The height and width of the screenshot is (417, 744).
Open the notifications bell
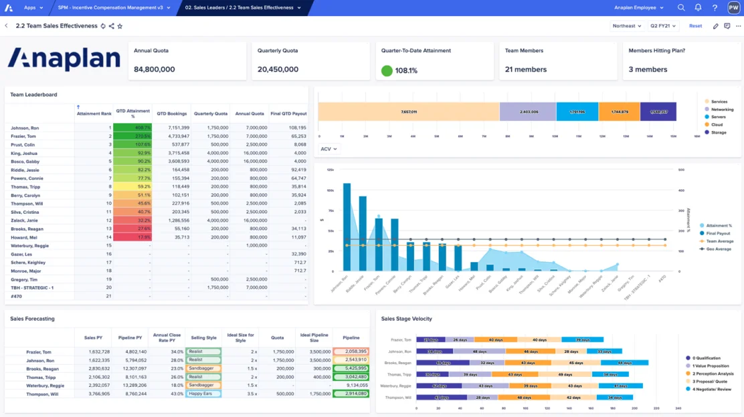(x=698, y=8)
